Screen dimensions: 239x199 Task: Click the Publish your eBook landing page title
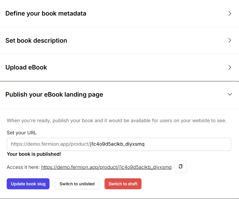[54, 94]
